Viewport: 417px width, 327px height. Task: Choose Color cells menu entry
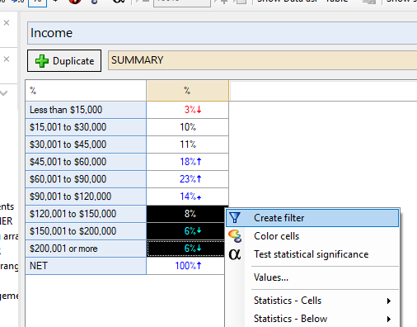pyautogui.click(x=312, y=236)
